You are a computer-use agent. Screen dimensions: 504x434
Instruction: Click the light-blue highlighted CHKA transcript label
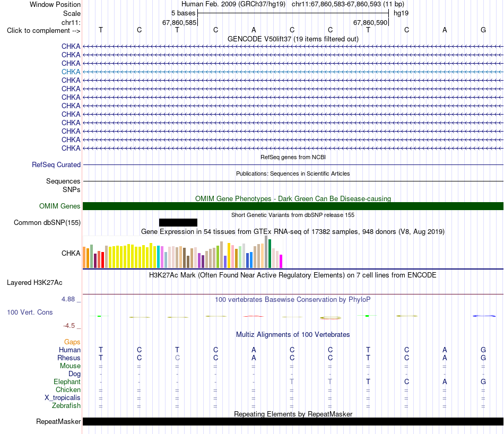click(71, 72)
